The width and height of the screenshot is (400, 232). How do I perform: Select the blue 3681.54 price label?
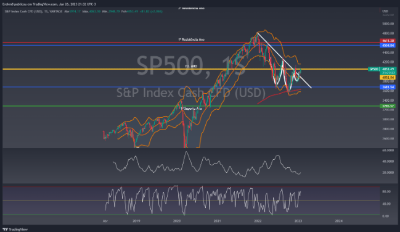click(388, 87)
